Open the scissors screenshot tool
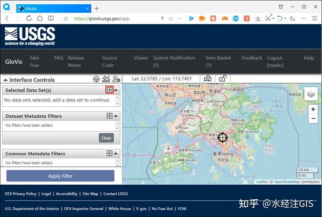322x217 pixels. (268, 18)
